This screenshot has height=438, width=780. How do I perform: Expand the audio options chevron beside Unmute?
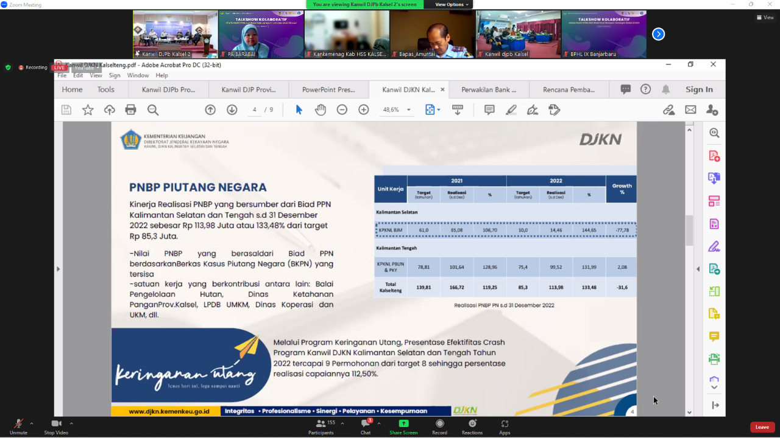[32, 423]
